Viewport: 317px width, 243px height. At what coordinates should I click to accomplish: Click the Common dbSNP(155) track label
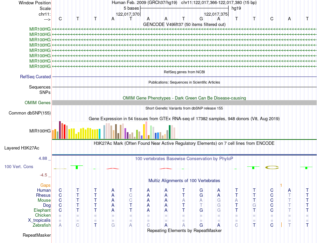coord(30,113)
